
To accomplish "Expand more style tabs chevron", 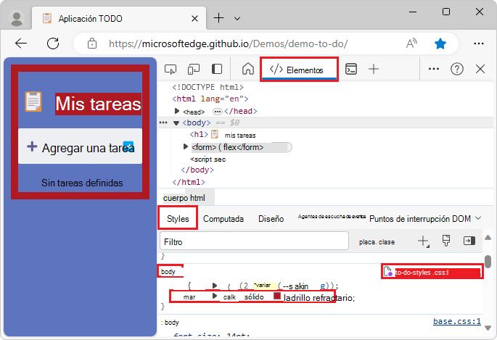I will click(x=478, y=218).
